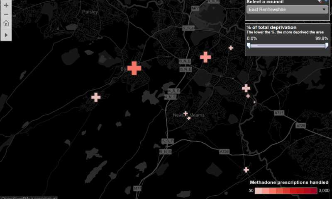332x199 pixels.
Task: Zoom out of the map
Action: [x=6, y=14]
